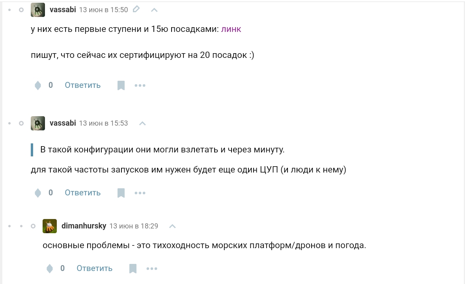The height and width of the screenshot is (284, 465).
Task: Upvote the comment about ЦУП
Action: (x=38, y=193)
